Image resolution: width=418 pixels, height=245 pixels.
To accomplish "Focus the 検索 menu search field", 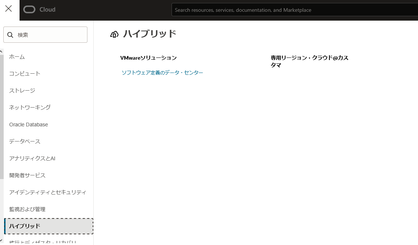I will tap(45, 35).
